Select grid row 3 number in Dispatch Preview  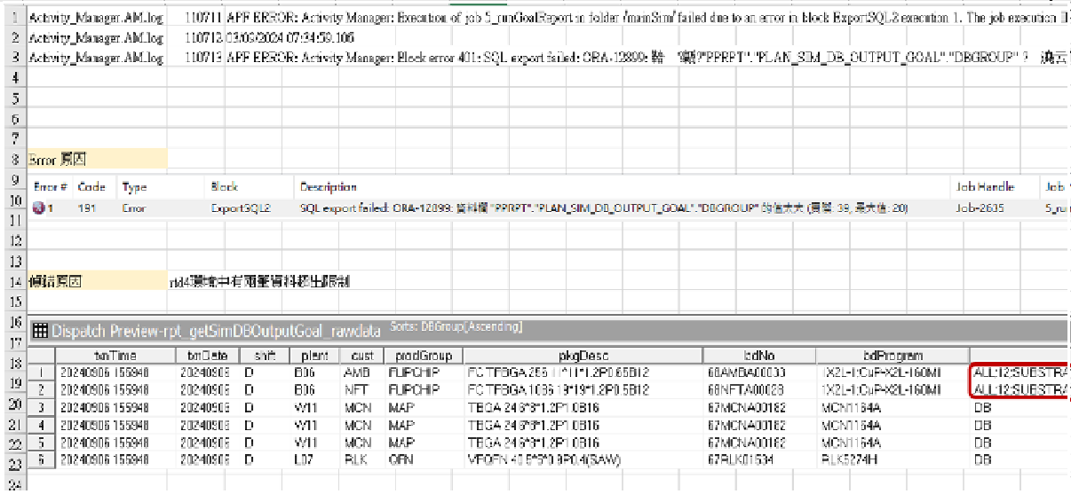pyautogui.click(x=40, y=406)
